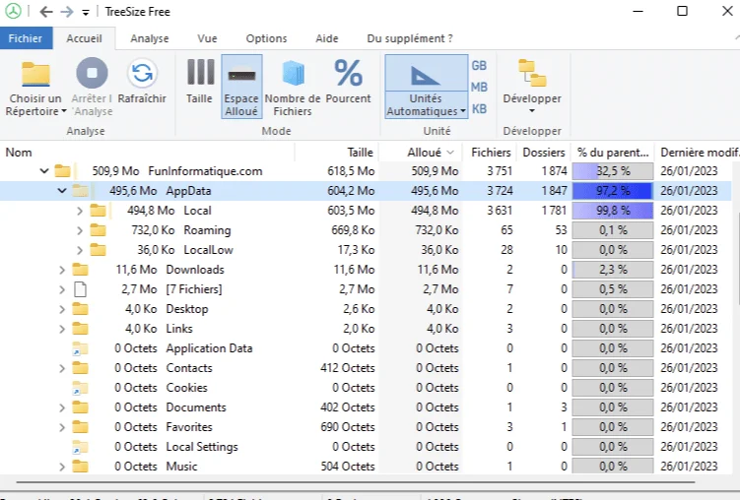Select the Espace Alloué mode icon

coord(241,75)
